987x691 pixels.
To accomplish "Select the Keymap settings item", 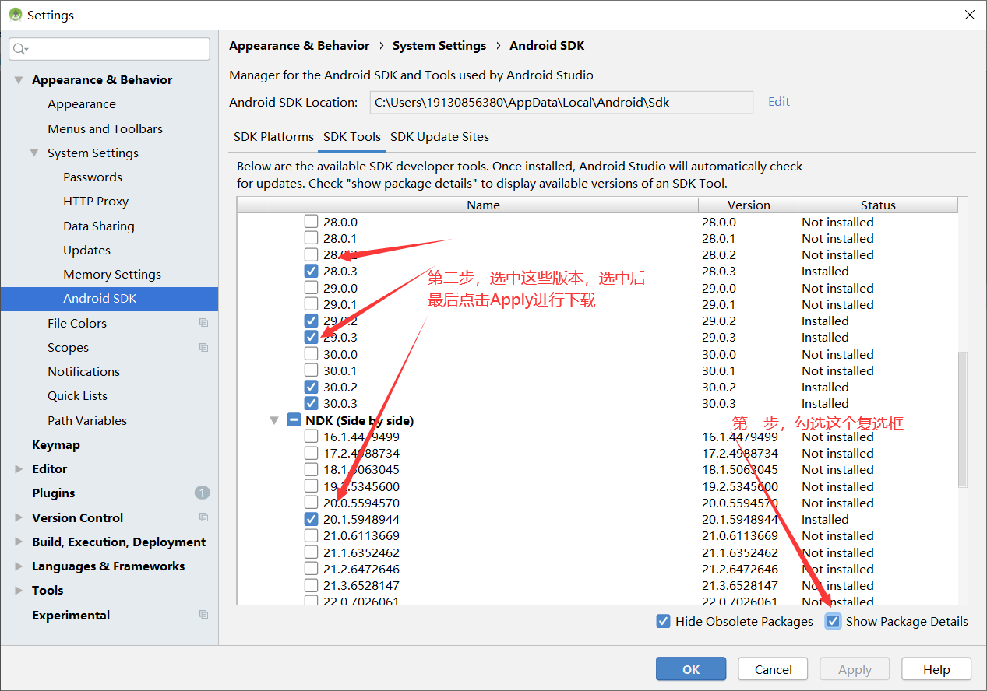I will coord(56,444).
